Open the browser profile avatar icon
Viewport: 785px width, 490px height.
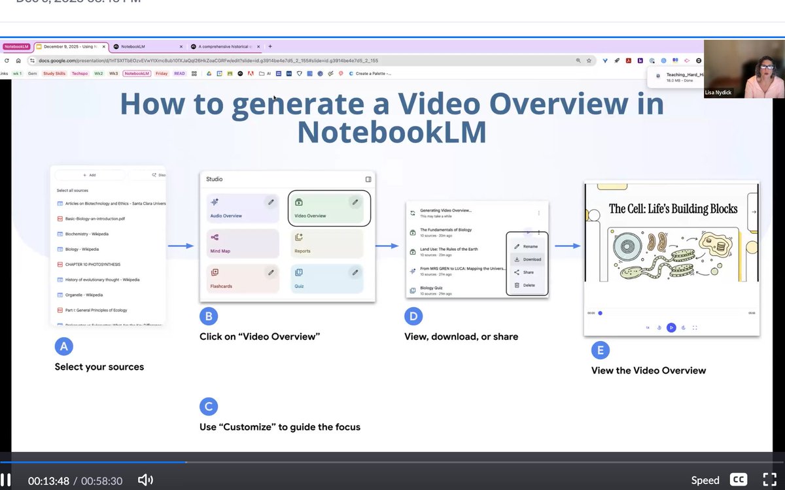(699, 59)
